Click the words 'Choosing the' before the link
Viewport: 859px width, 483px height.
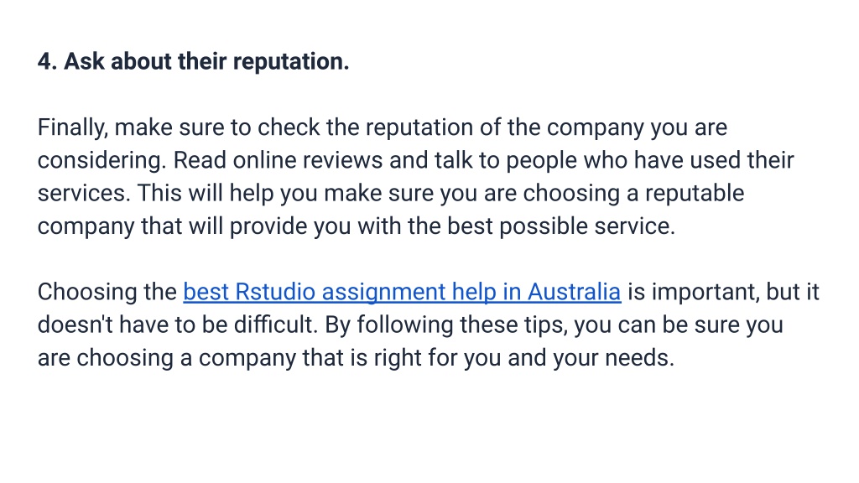(107, 292)
